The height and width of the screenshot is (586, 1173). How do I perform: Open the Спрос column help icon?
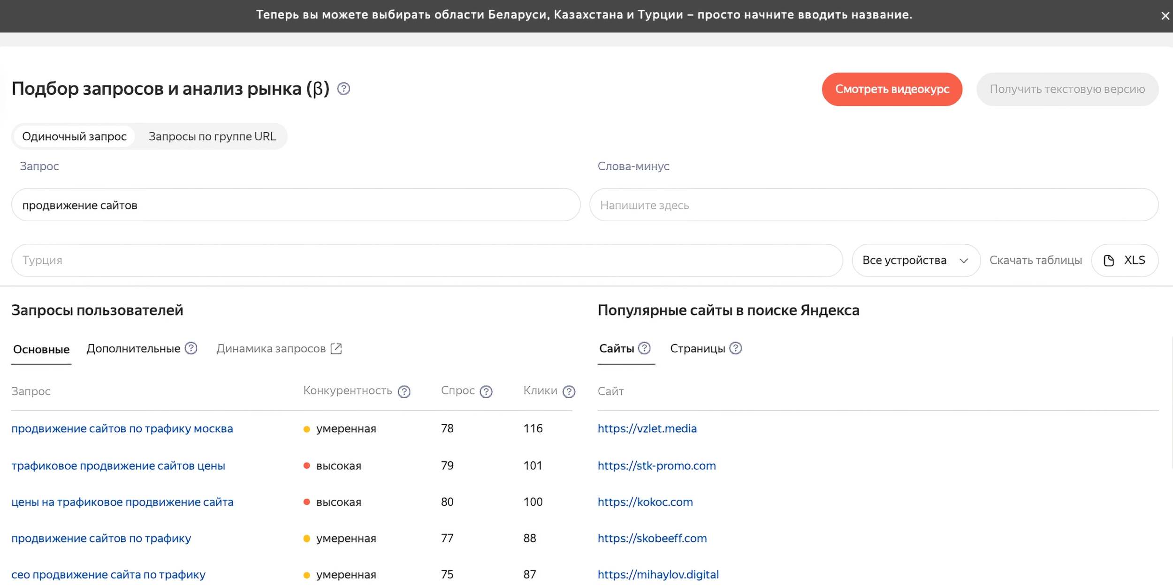pos(486,391)
